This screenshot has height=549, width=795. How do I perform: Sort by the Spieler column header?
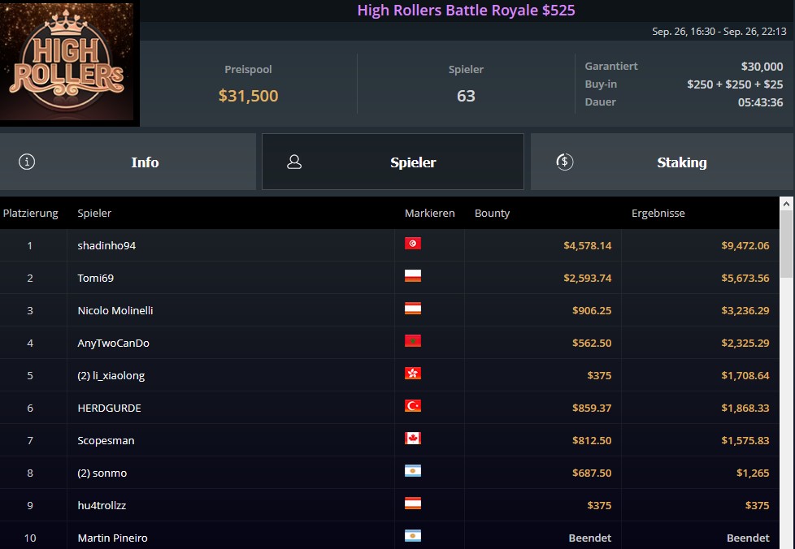(94, 214)
